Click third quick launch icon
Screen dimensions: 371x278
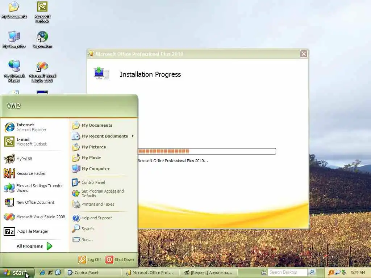pos(58,273)
